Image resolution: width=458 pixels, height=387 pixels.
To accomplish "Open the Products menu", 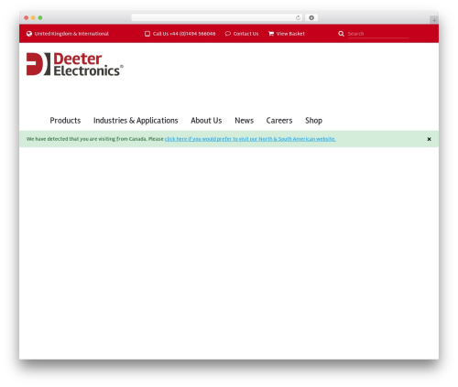I will (65, 121).
